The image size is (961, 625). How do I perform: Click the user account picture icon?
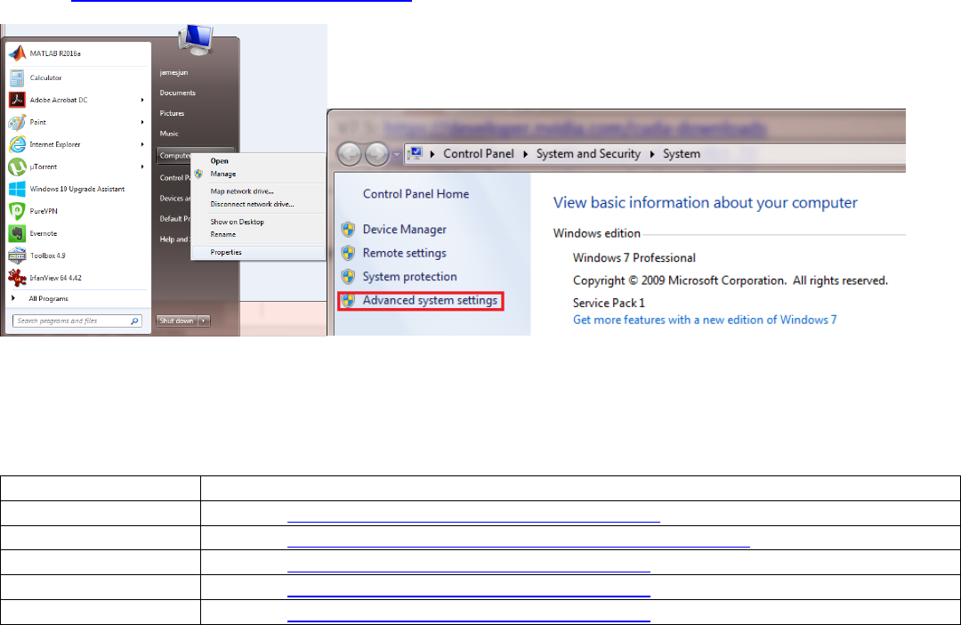point(196,39)
